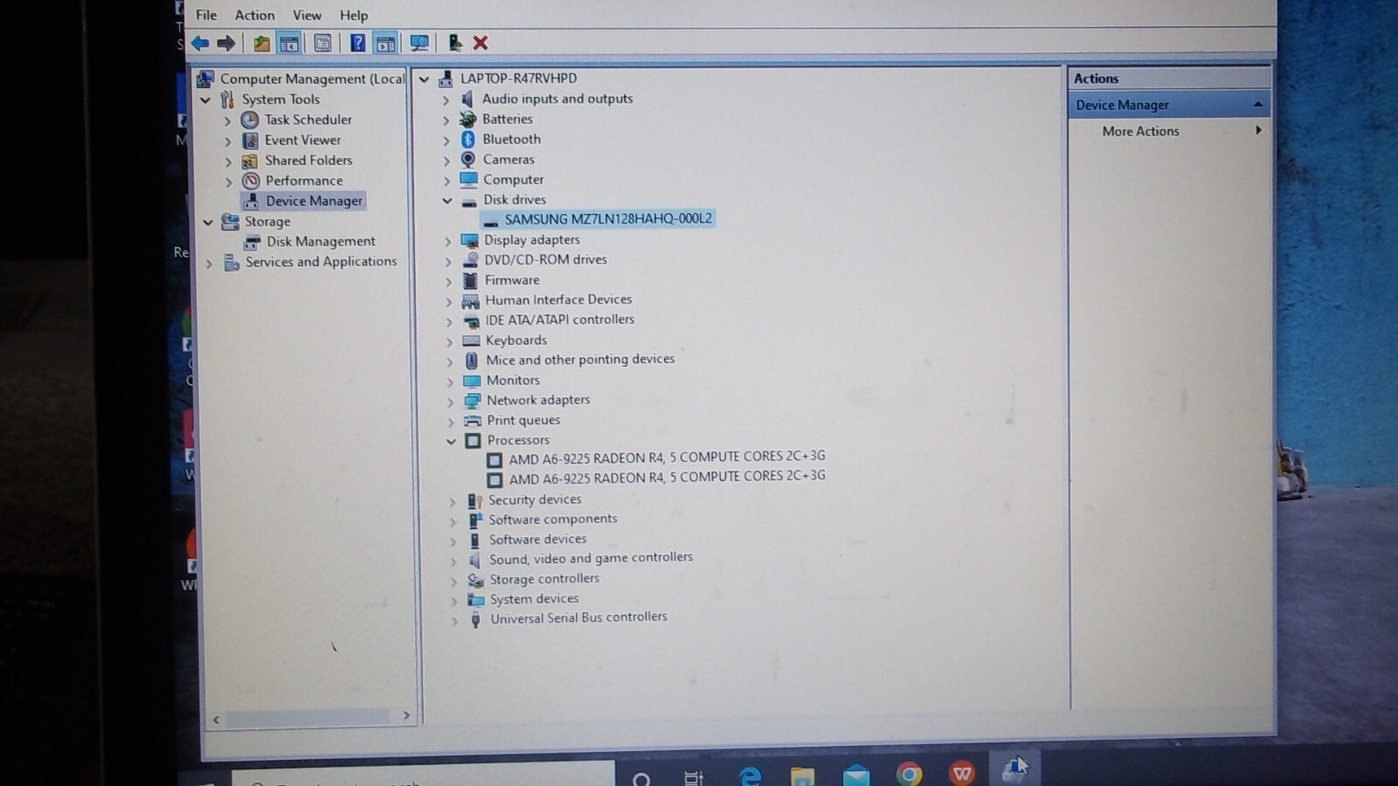
Task: Select Services and Applications node
Action: point(321,261)
